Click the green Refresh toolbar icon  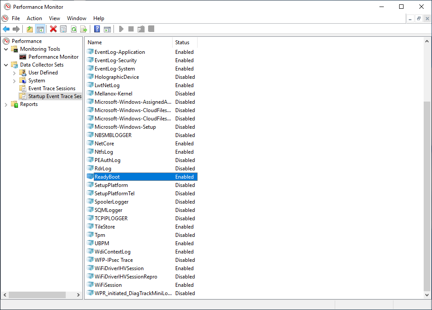74,29
